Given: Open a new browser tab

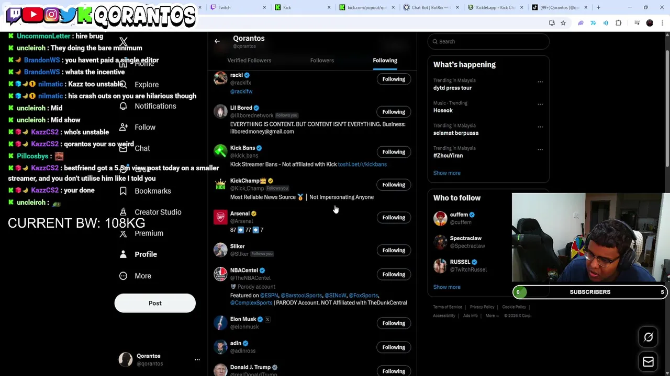Looking at the screenshot, I should (598, 7).
